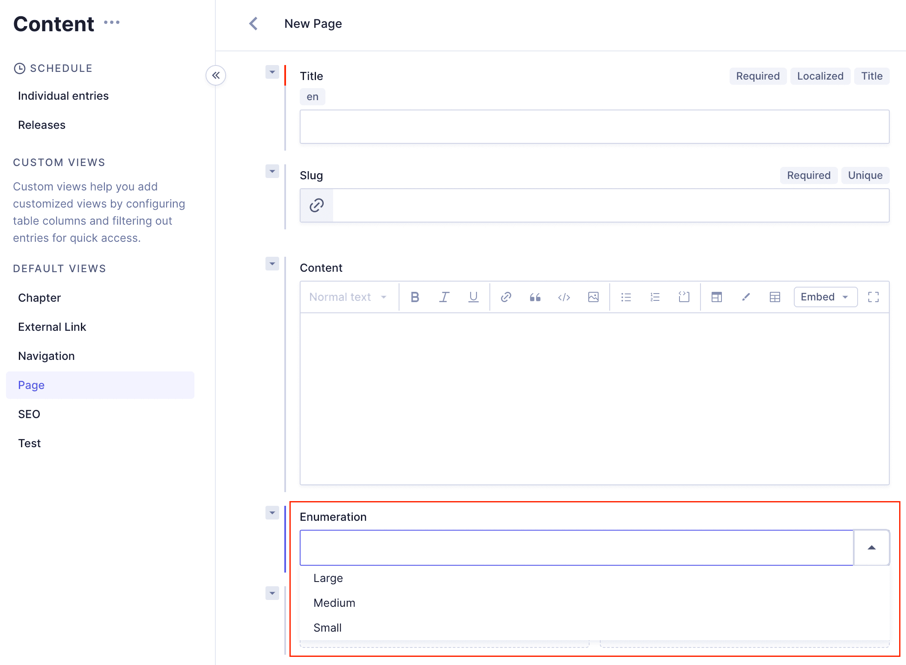Open the Releases schedule section
This screenshot has height=665, width=906.
pyautogui.click(x=42, y=125)
